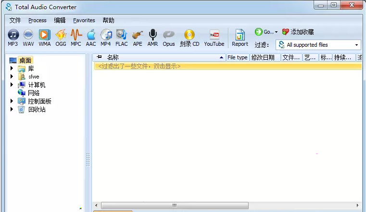Select 网络 in the tree

pyautogui.click(x=34, y=93)
